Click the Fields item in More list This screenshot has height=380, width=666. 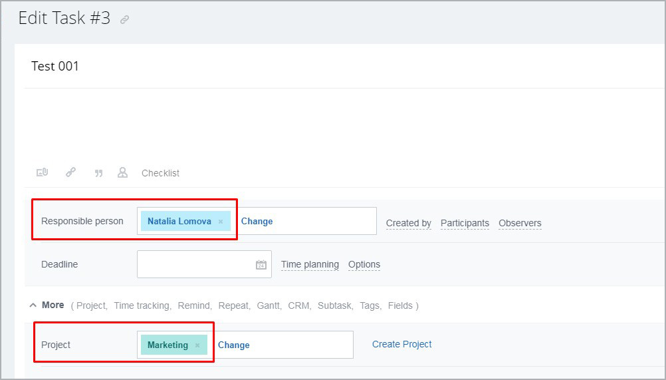400,305
